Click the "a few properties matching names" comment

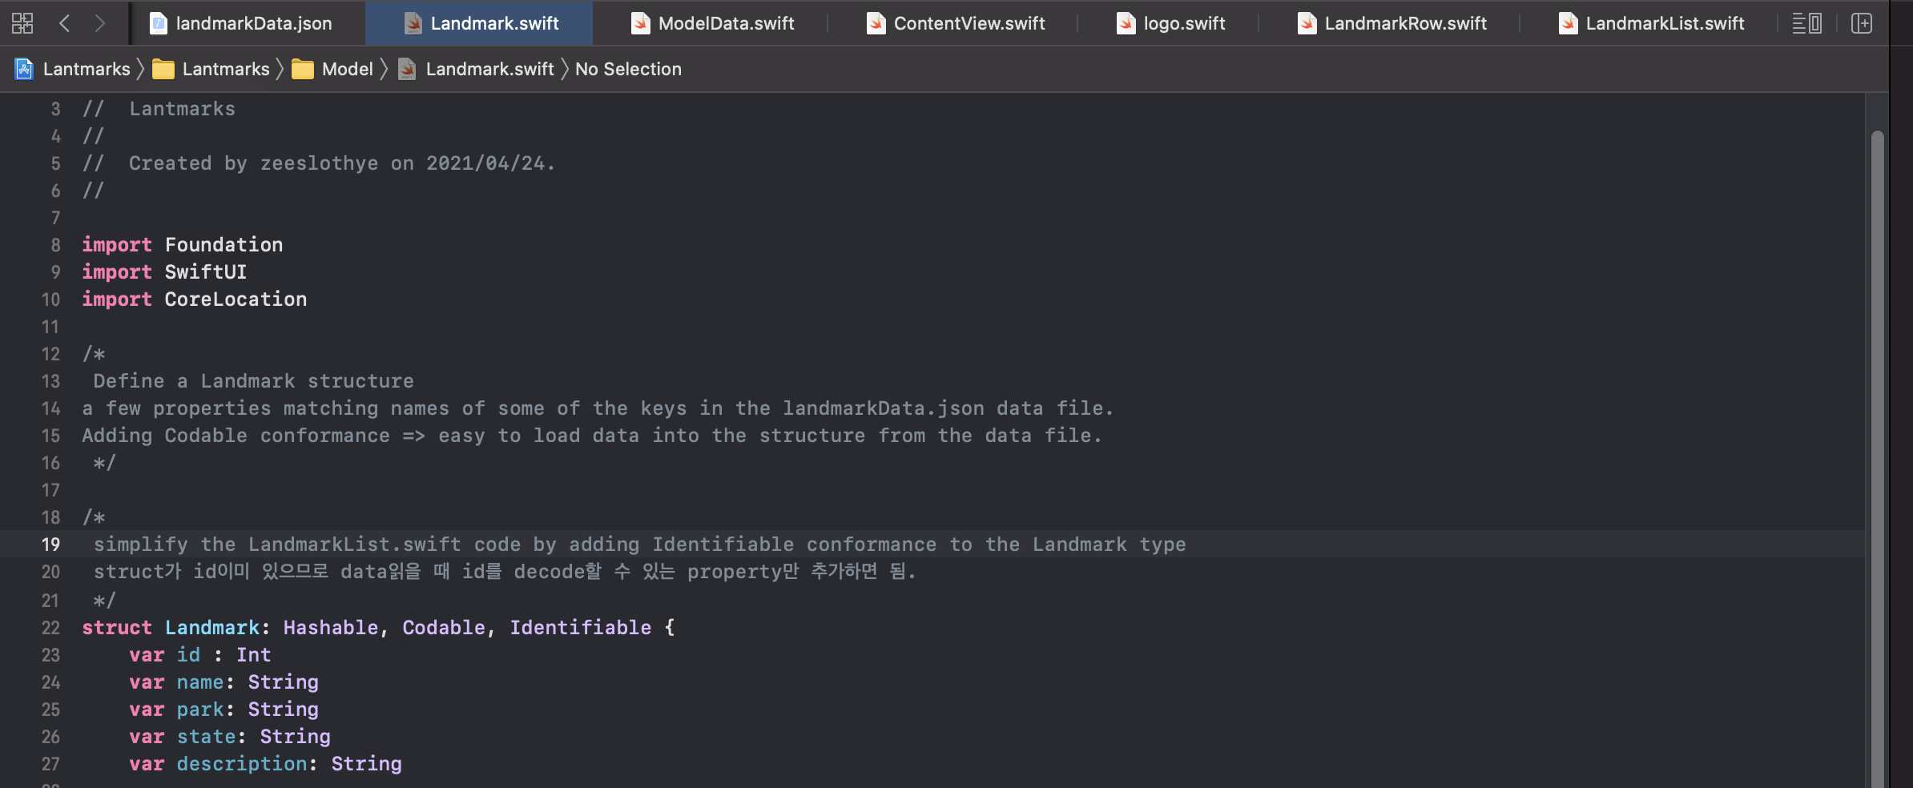[x=598, y=408]
